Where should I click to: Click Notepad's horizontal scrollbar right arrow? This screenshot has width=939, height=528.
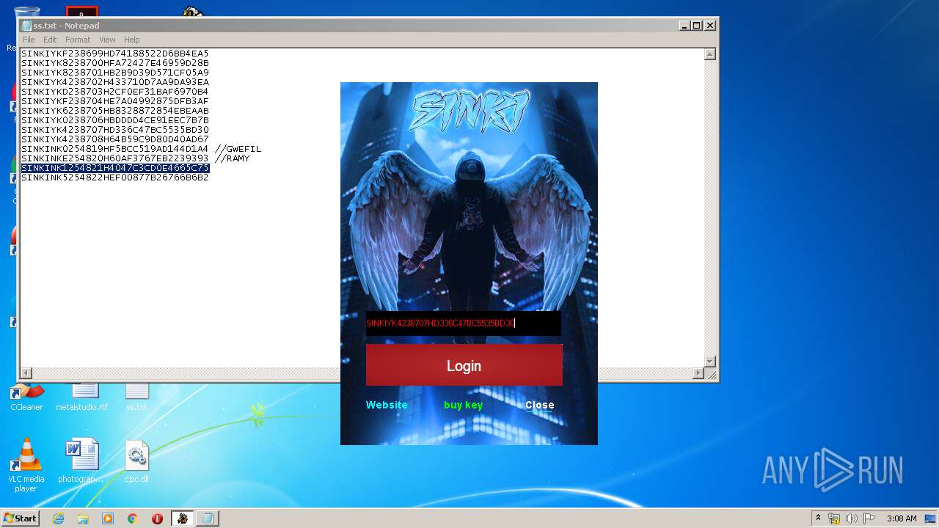(698, 373)
